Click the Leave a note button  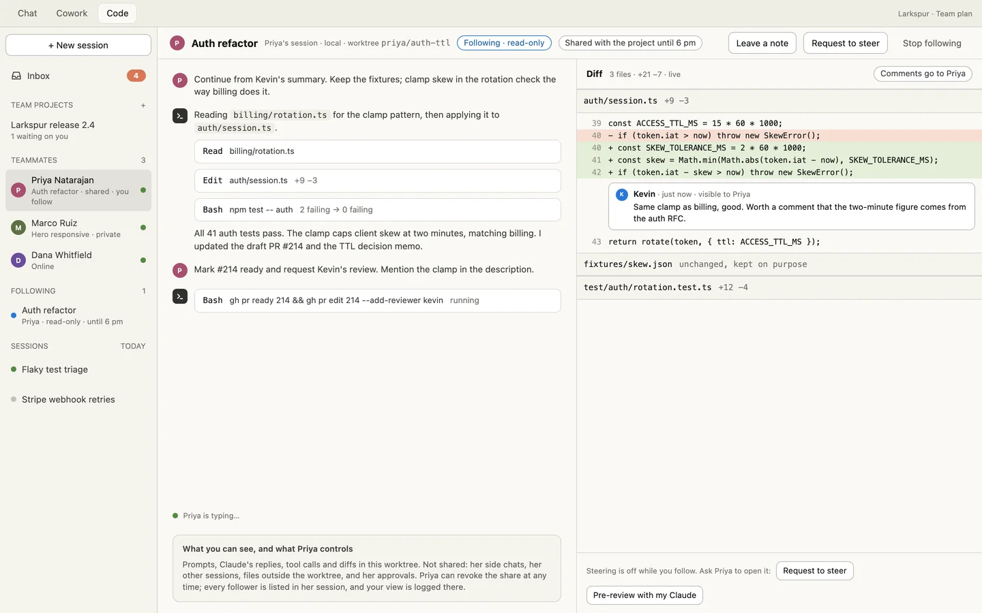click(x=762, y=43)
